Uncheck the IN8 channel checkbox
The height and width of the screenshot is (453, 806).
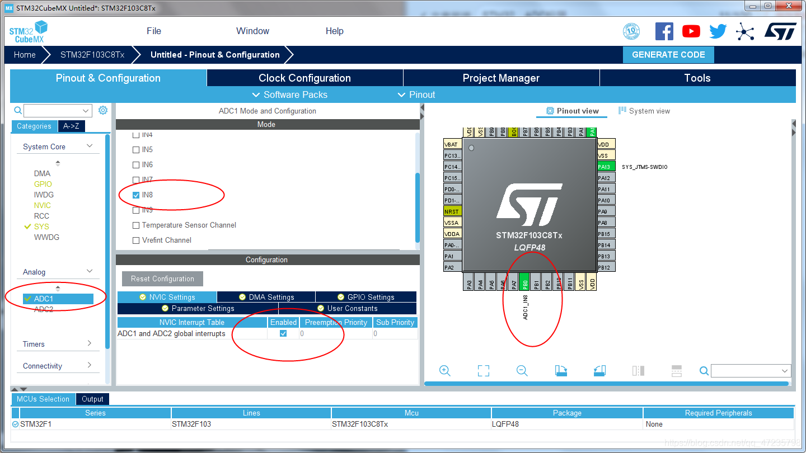(136, 195)
